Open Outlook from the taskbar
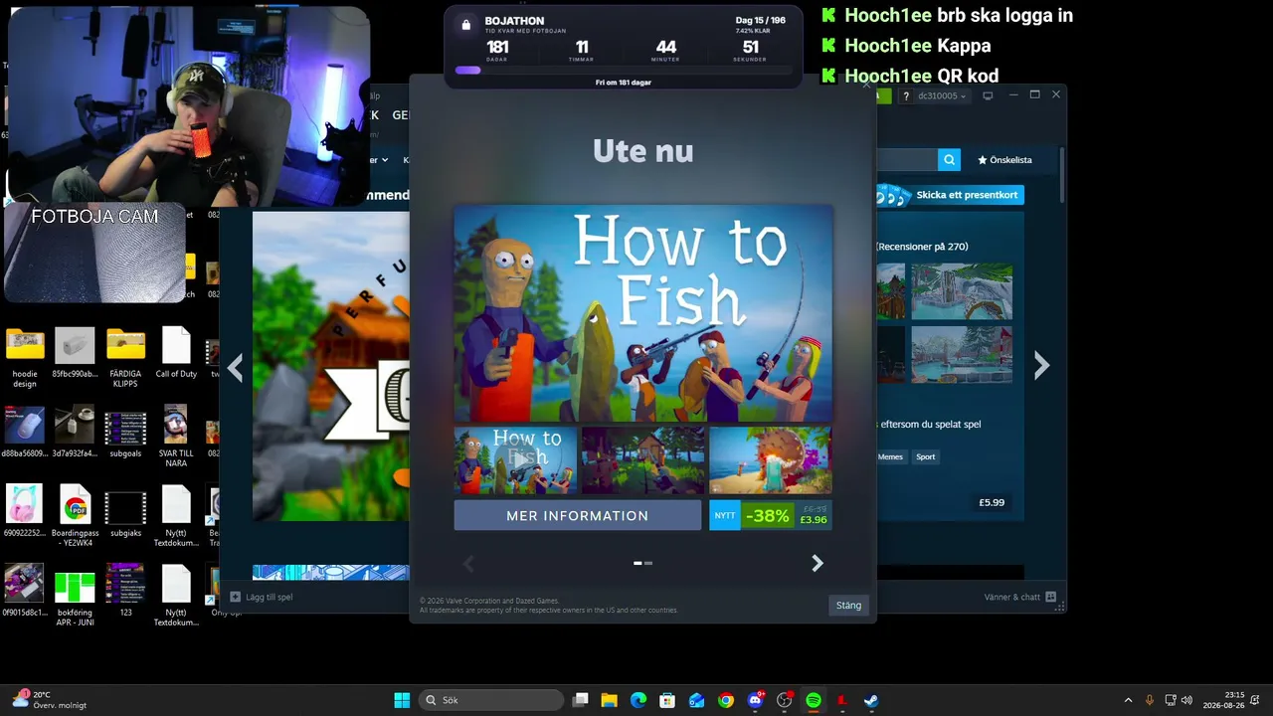Viewport: 1273px width, 716px height. pos(696,700)
